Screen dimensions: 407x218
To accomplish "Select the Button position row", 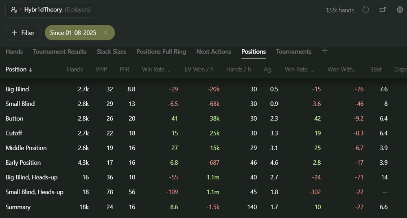I will click(203, 119).
